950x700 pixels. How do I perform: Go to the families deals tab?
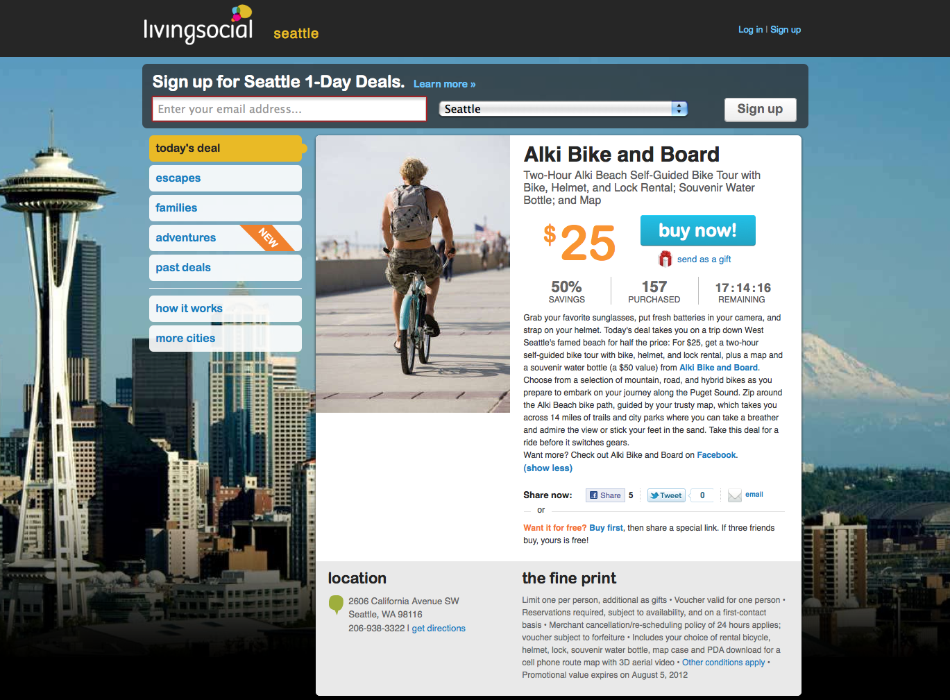click(x=226, y=208)
